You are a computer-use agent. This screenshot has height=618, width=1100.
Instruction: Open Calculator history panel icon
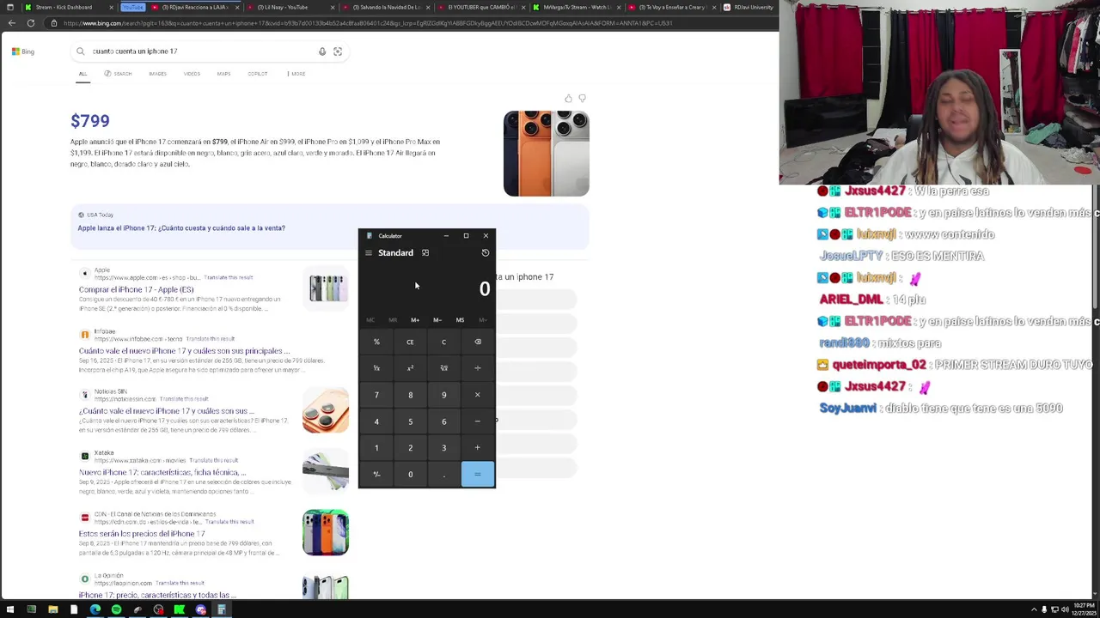486,253
